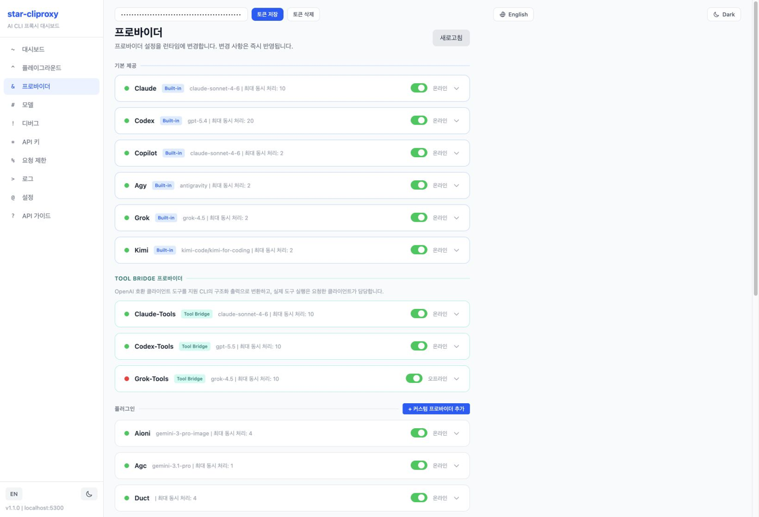
Task: Click the 토큰 저장 button
Action: (267, 14)
